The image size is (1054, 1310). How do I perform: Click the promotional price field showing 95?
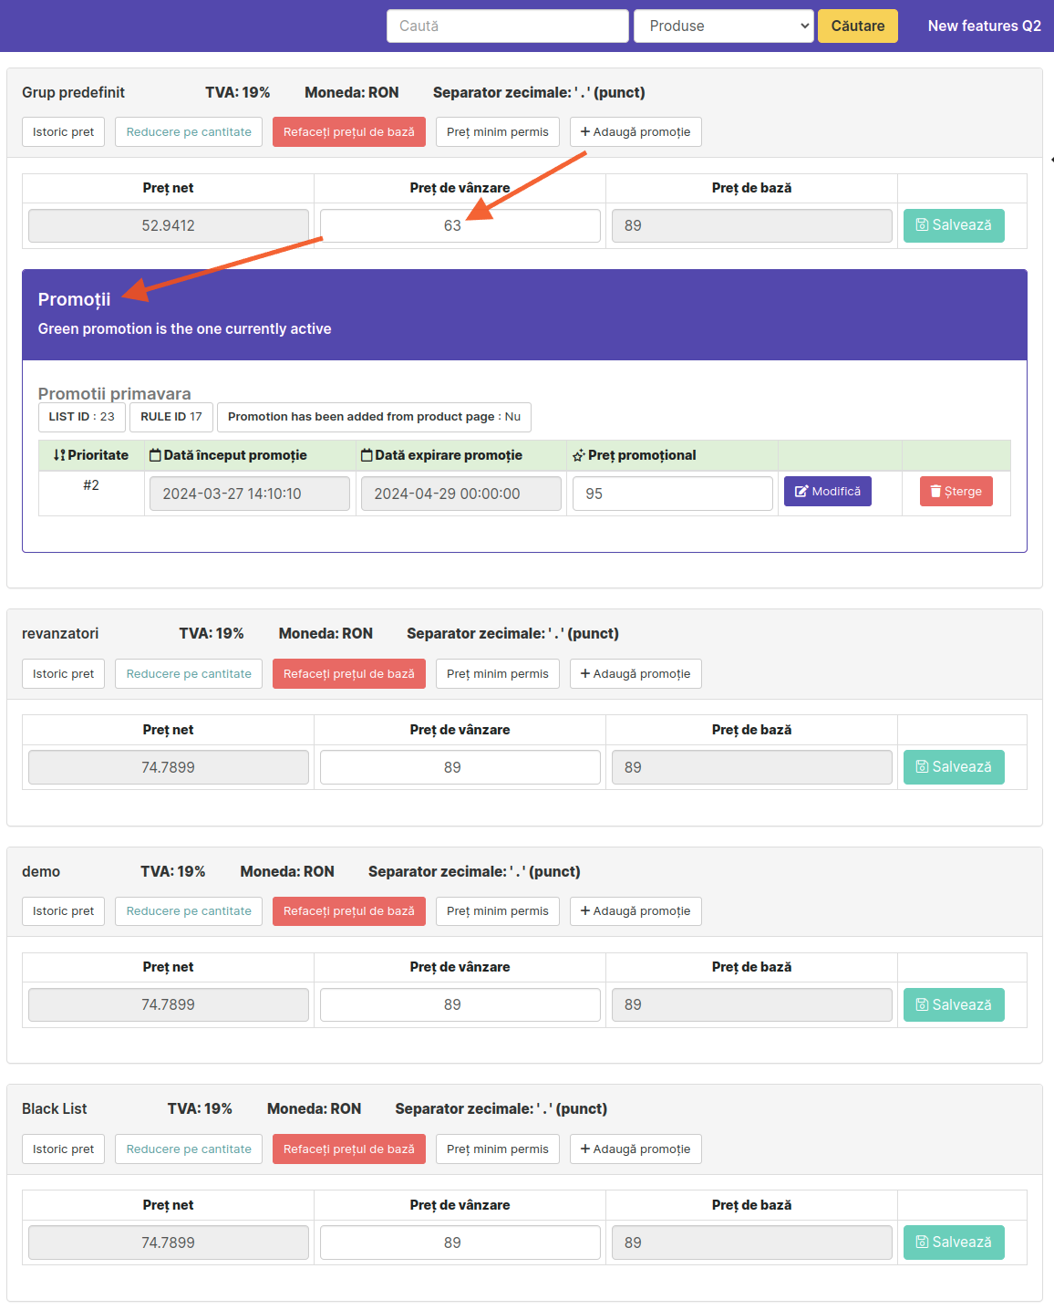point(673,494)
